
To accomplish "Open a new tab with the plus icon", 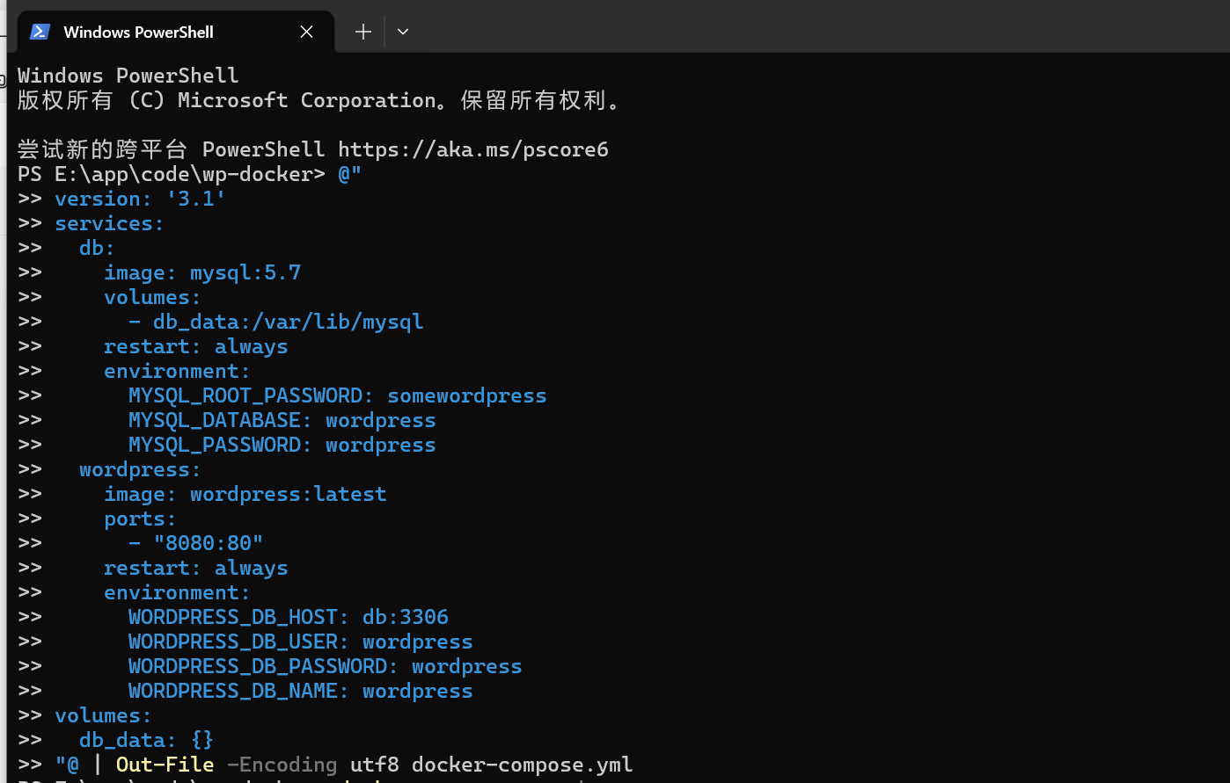I will coord(362,32).
